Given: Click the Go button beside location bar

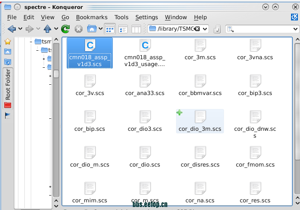Looking at the screenshot, I should (217, 29).
